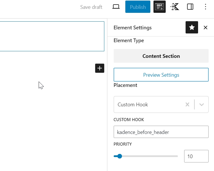Open the Kadence blocks controls icon
The image size is (214, 171).
(x=175, y=7)
